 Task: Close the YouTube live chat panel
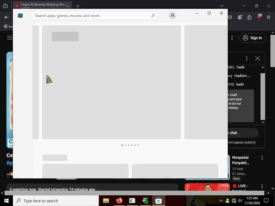(x=258, y=58)
